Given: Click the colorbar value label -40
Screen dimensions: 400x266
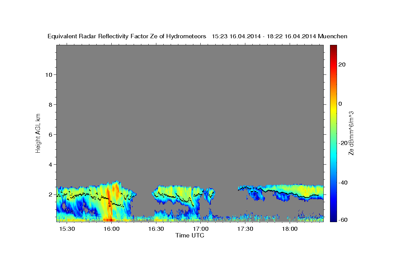Looking at the screenshot, I should pyautogui.click(x=342, y=182).
